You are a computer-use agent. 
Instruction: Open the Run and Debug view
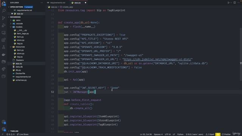[3, 25]
